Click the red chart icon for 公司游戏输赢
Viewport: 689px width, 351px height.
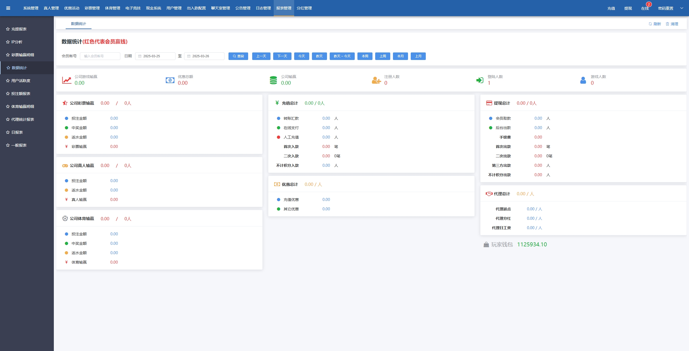(66, 80)
